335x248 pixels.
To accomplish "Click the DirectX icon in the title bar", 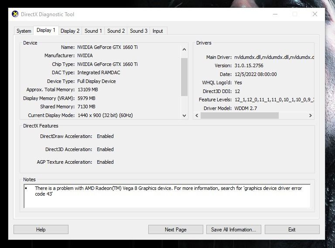I will coord(15,14).
